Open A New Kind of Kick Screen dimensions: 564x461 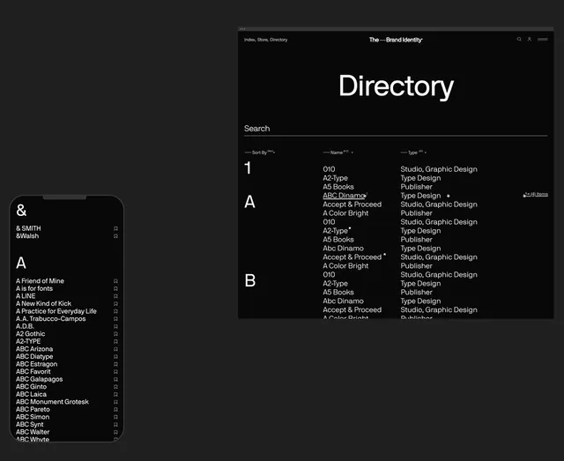43,304
